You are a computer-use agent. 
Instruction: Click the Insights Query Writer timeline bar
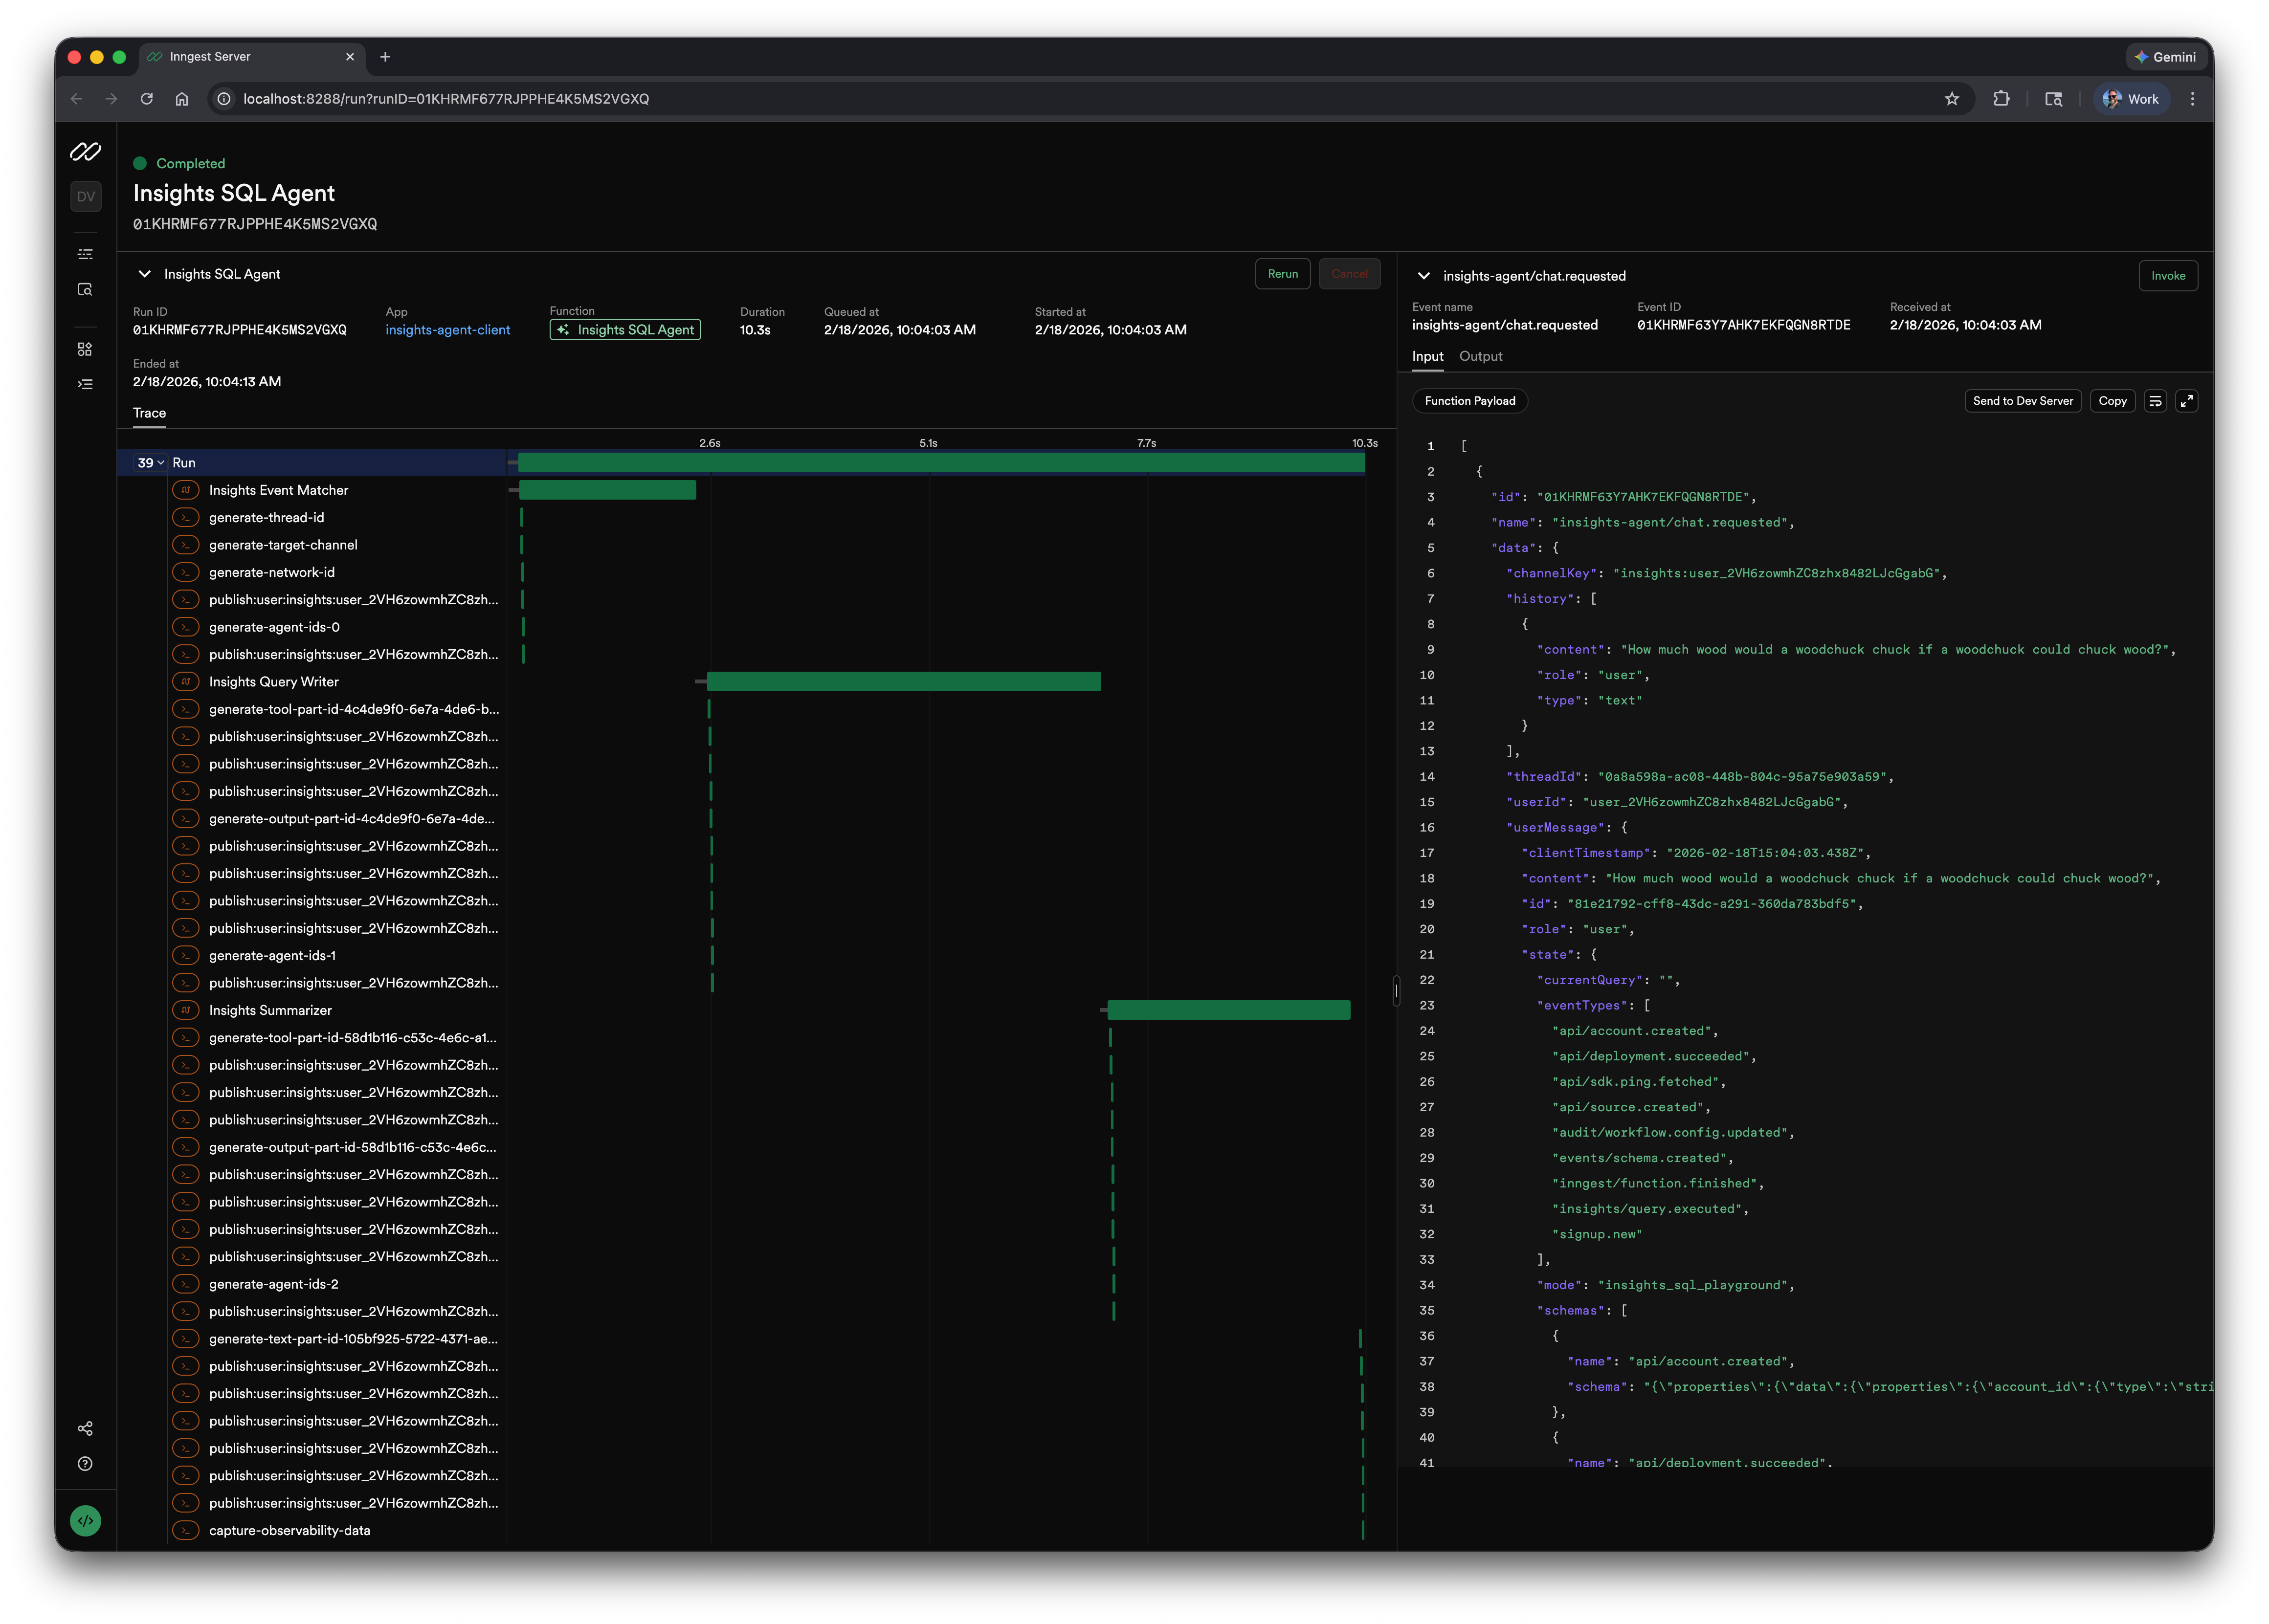pyautogui.click(x=903, y=682)
